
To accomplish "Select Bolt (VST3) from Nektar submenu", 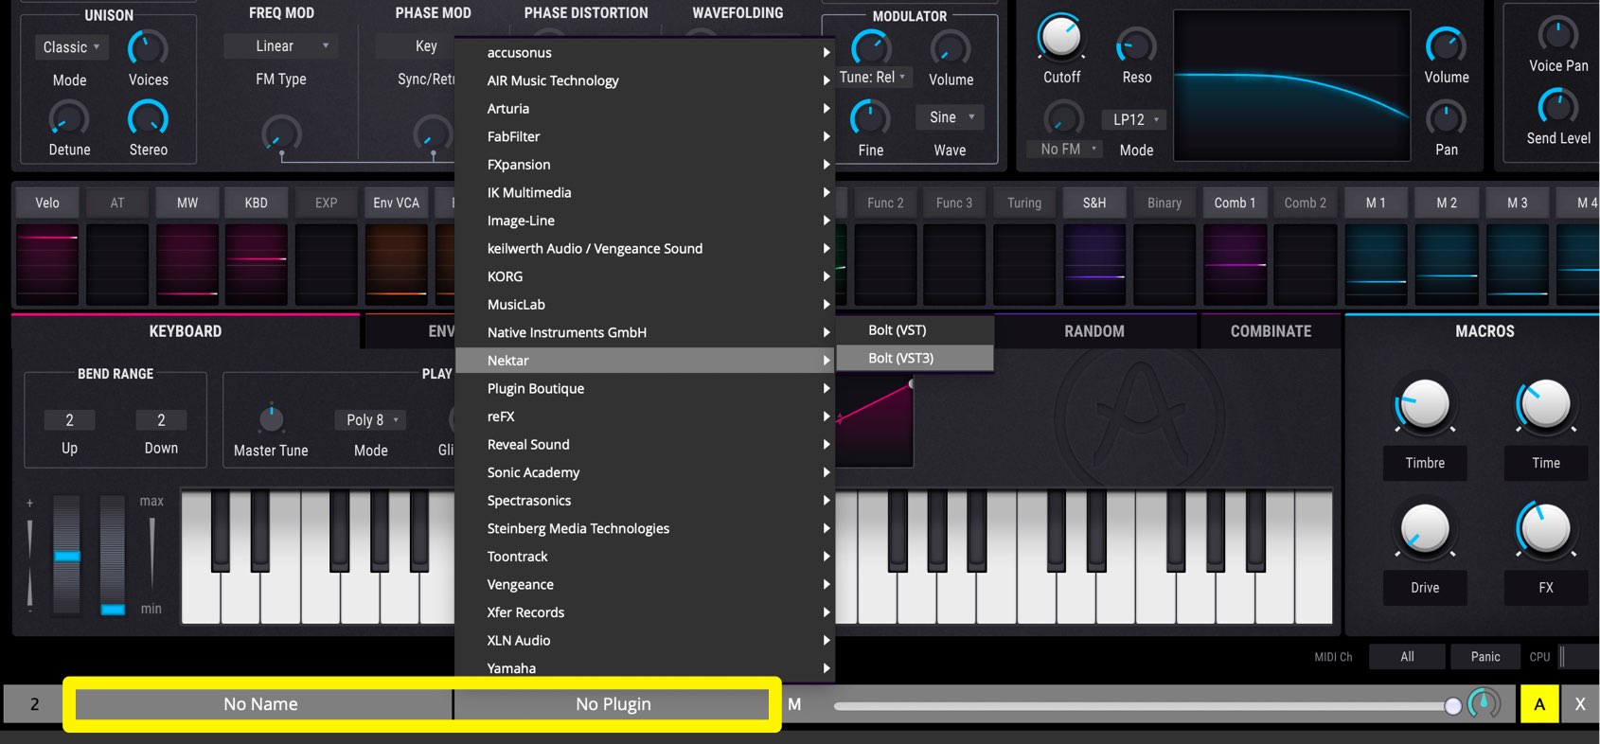I will coord(915,358).
